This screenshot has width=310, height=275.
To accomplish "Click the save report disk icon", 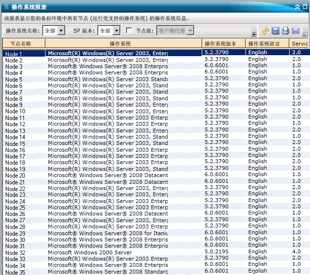I will [x=276, y=31].
